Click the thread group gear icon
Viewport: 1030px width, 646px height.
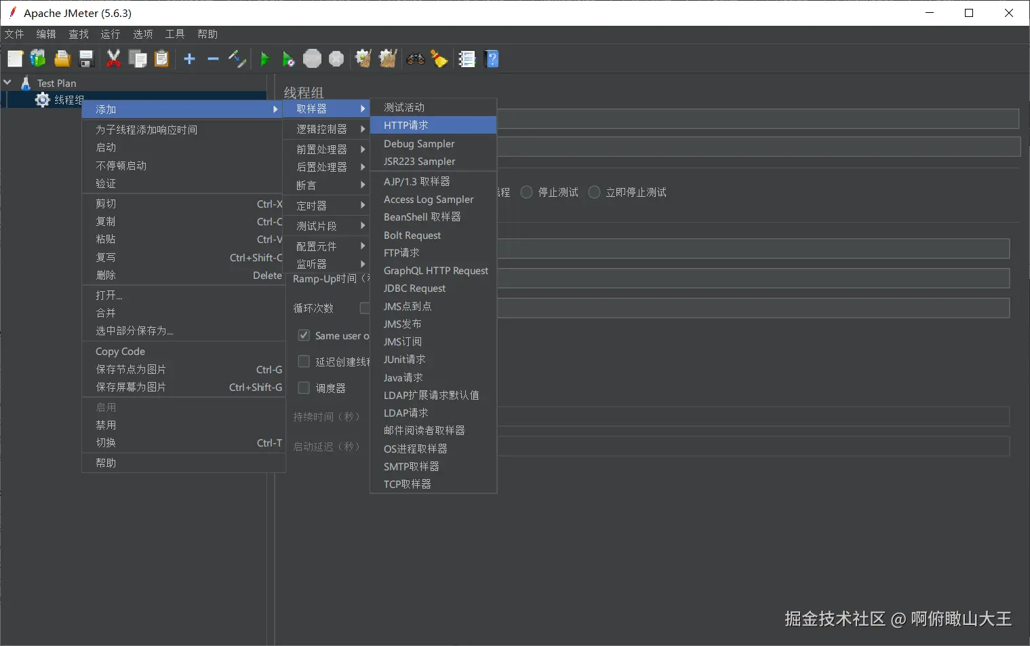(x=43, y=100)
